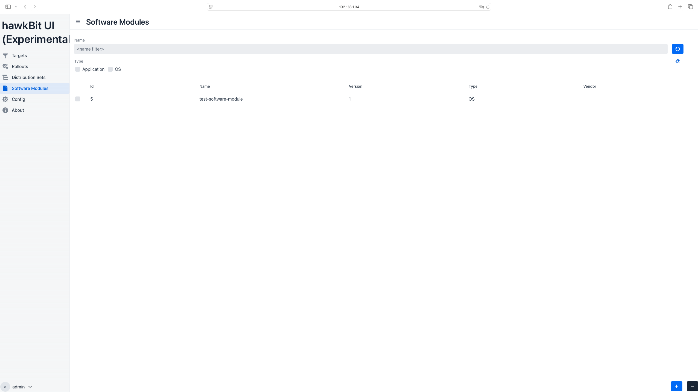Click the blue plus add module button

click(x=676, y=386)
